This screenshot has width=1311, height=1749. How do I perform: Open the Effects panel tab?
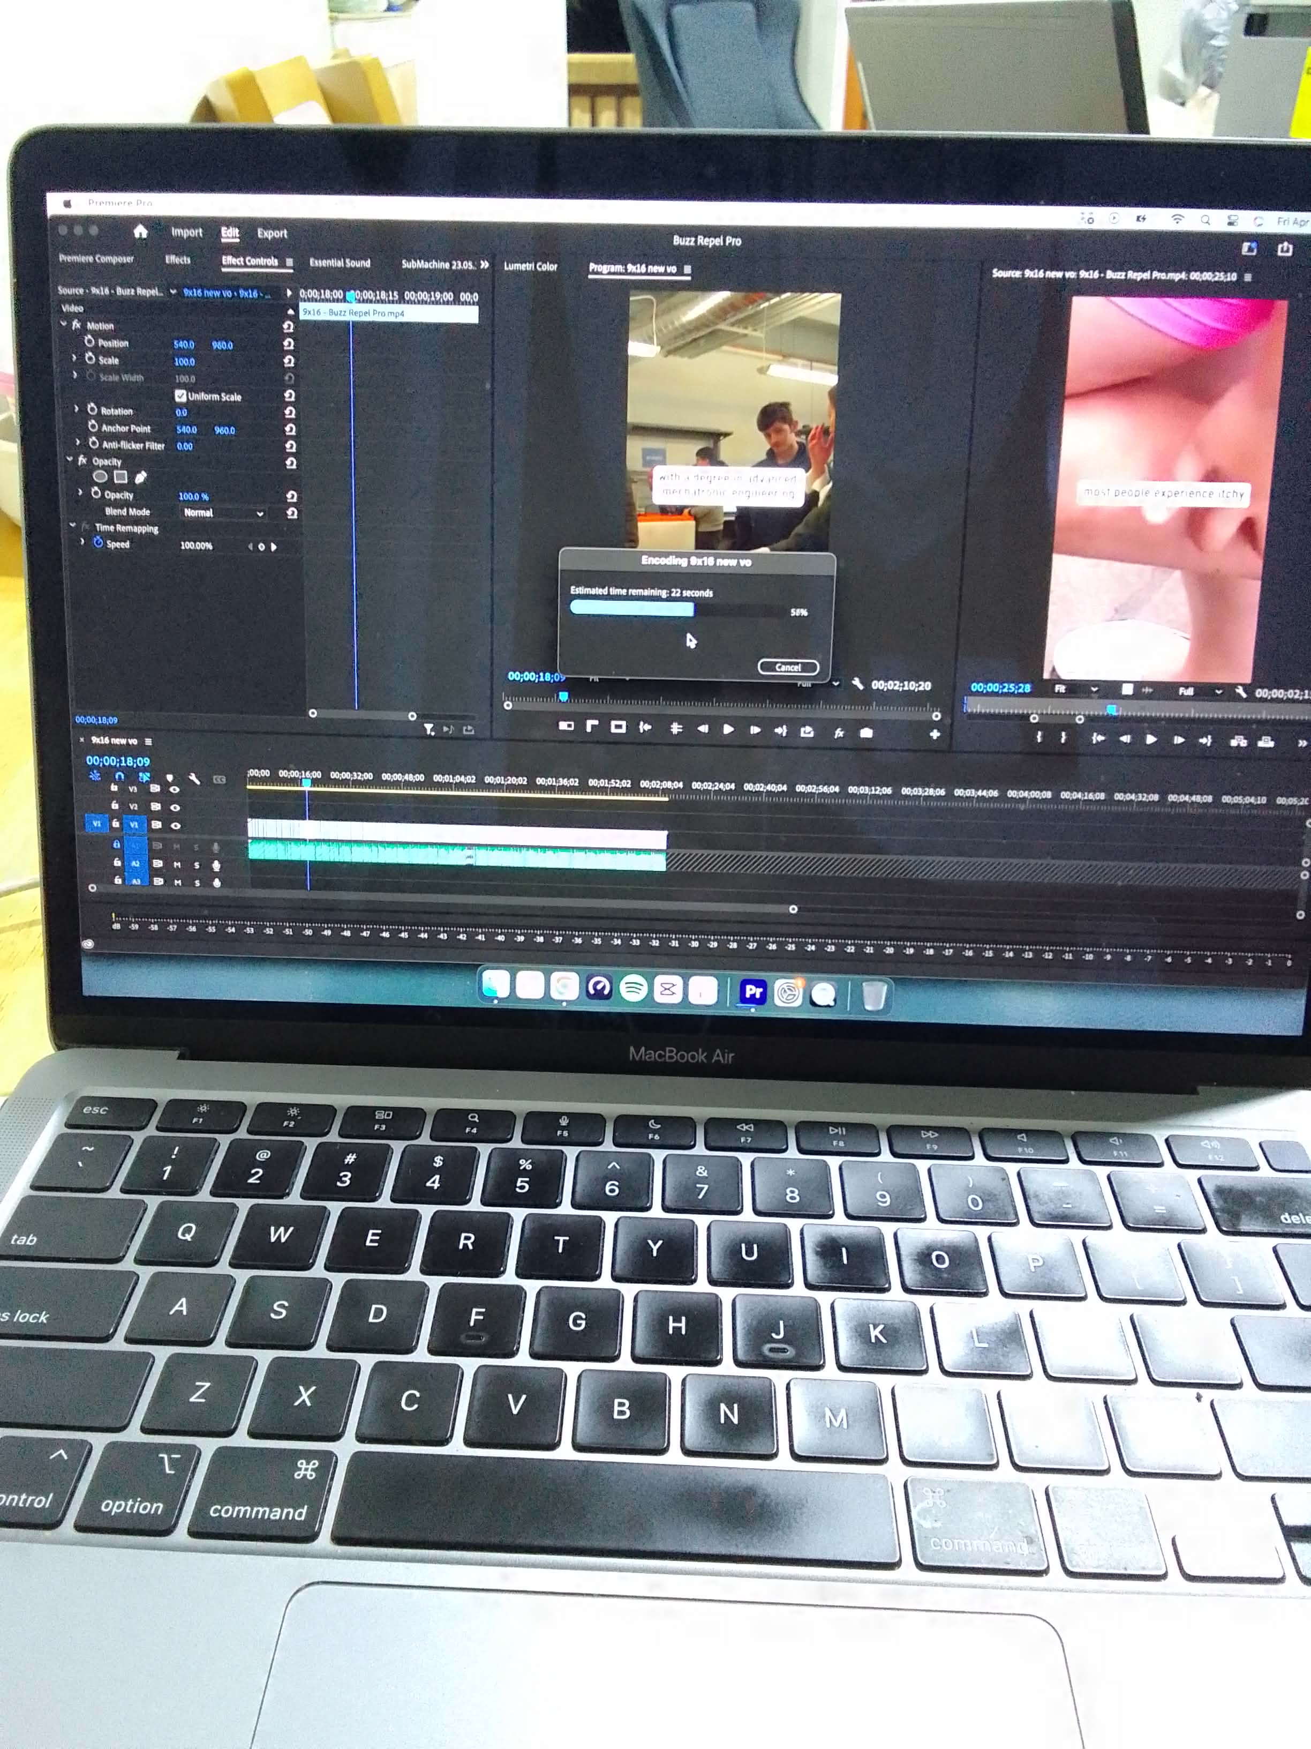tap(178, 259)
